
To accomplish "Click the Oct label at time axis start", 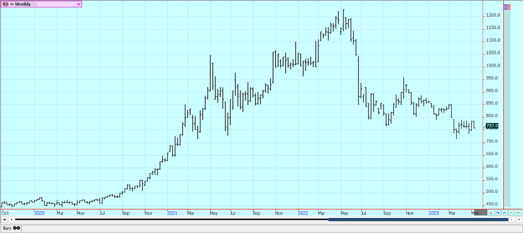I will [5, 213].
